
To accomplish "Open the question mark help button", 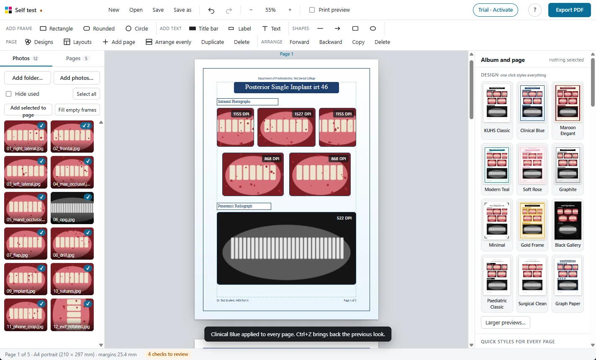I will tap(535, 10).
